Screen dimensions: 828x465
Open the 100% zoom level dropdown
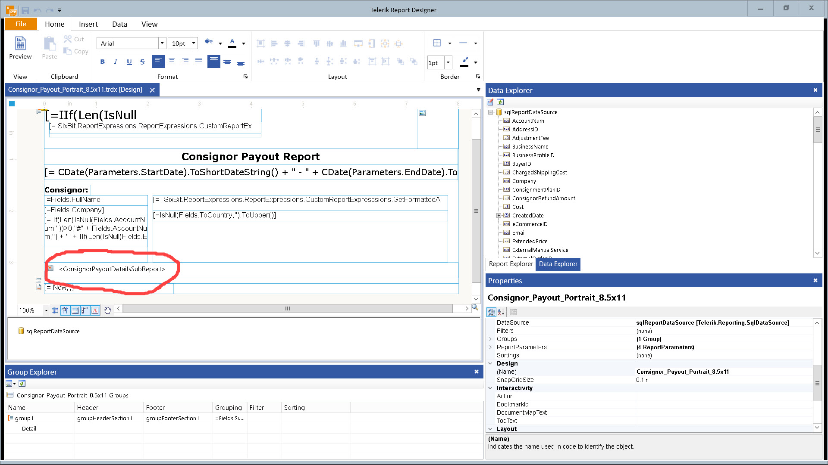46,310
